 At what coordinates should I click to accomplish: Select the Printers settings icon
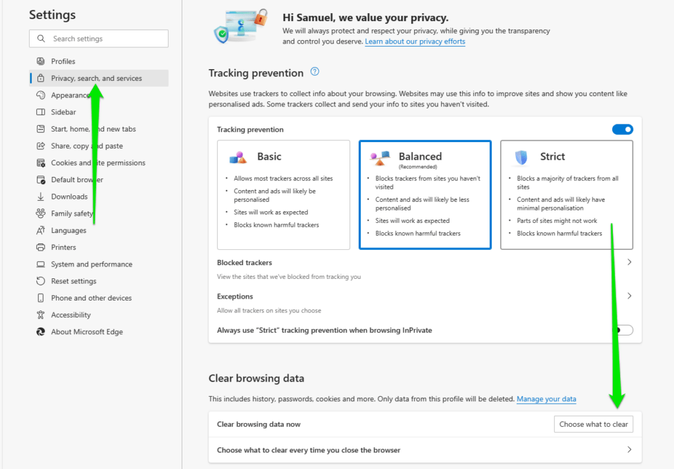coord(39,247)
